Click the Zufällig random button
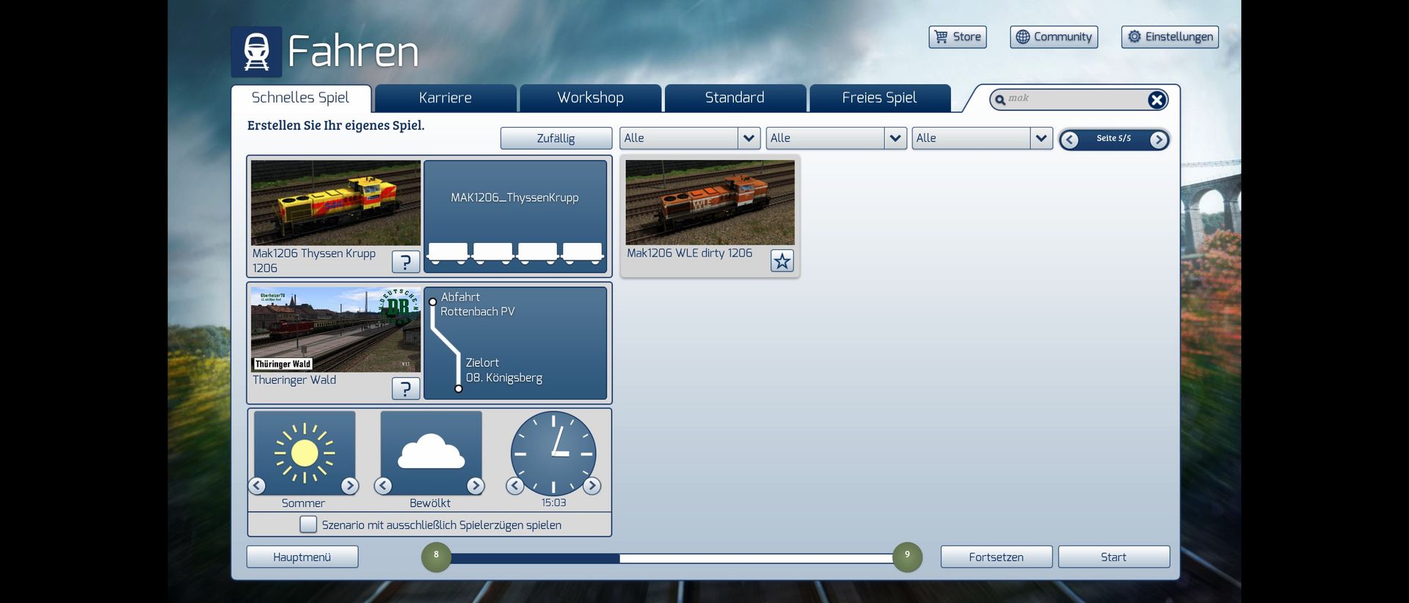 pyautogui.click(x=556, y=139)
